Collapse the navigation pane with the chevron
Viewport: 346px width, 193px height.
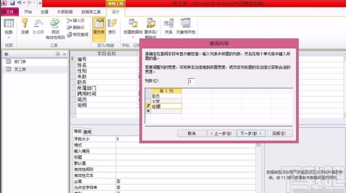(x=64, y=54)
